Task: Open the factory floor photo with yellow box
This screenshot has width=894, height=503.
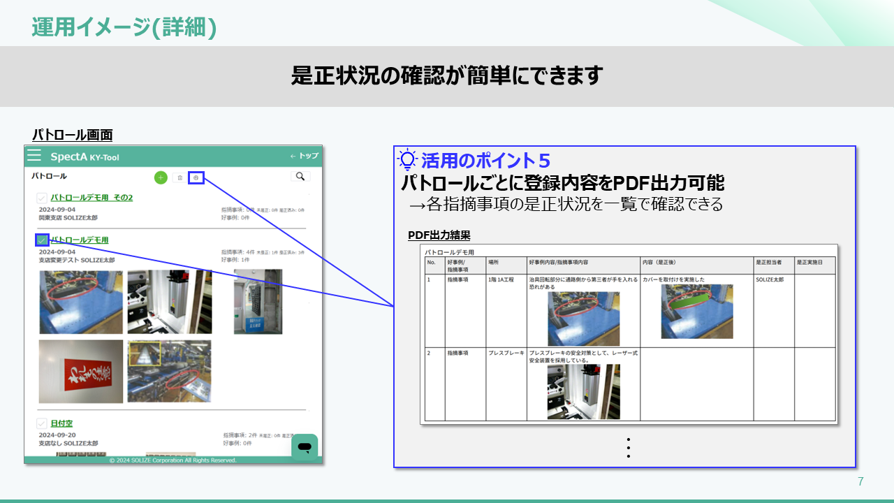Action: point(169,371)
